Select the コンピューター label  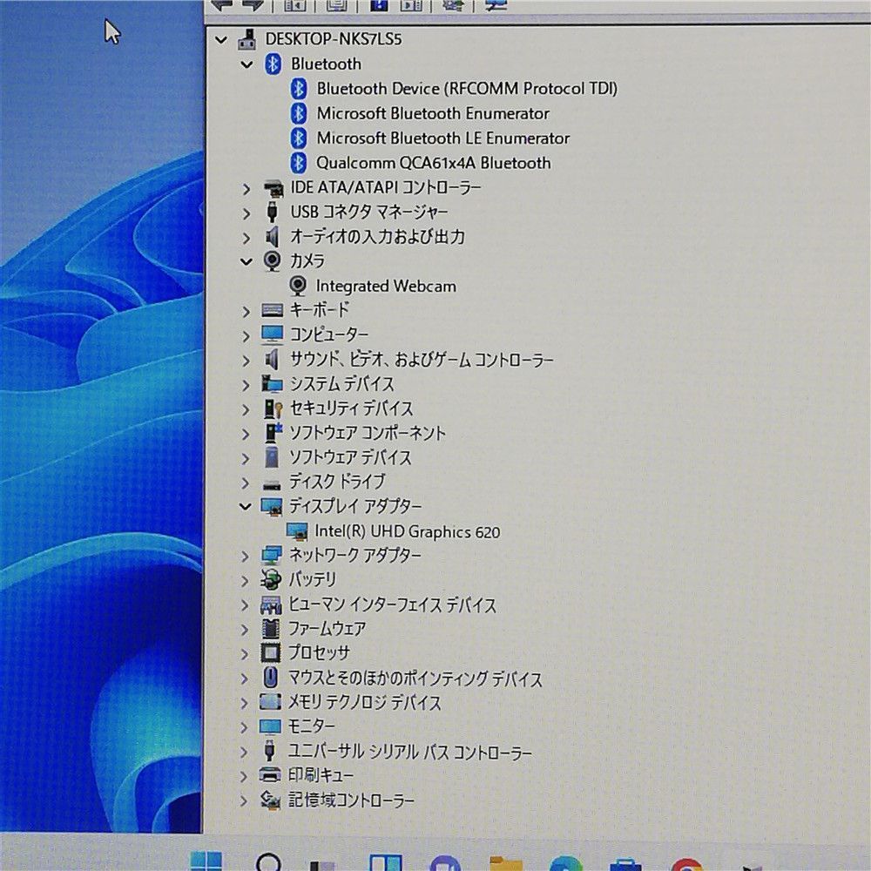pos(329,335)
